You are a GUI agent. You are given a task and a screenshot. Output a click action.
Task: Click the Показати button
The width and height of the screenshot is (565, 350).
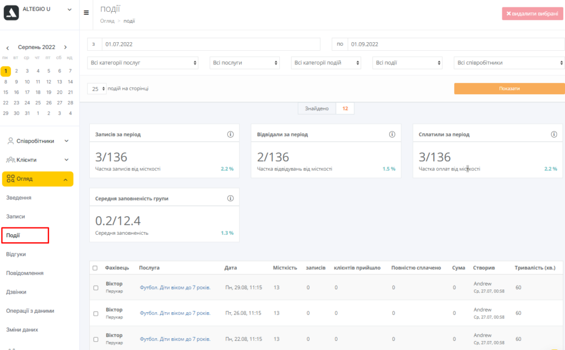[x=509, y=89]
